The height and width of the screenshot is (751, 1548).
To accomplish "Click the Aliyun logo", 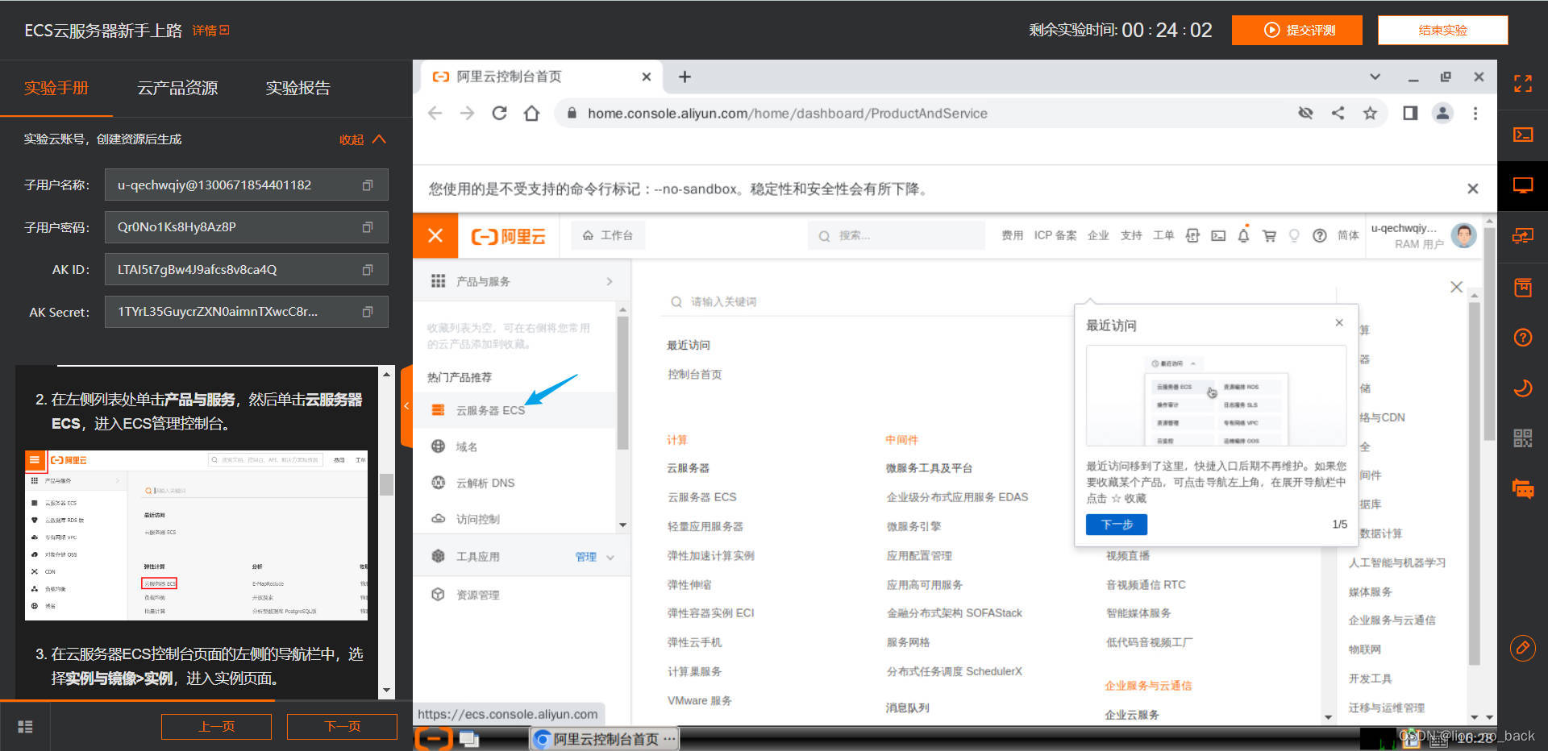I will click(x=508, y=236).
